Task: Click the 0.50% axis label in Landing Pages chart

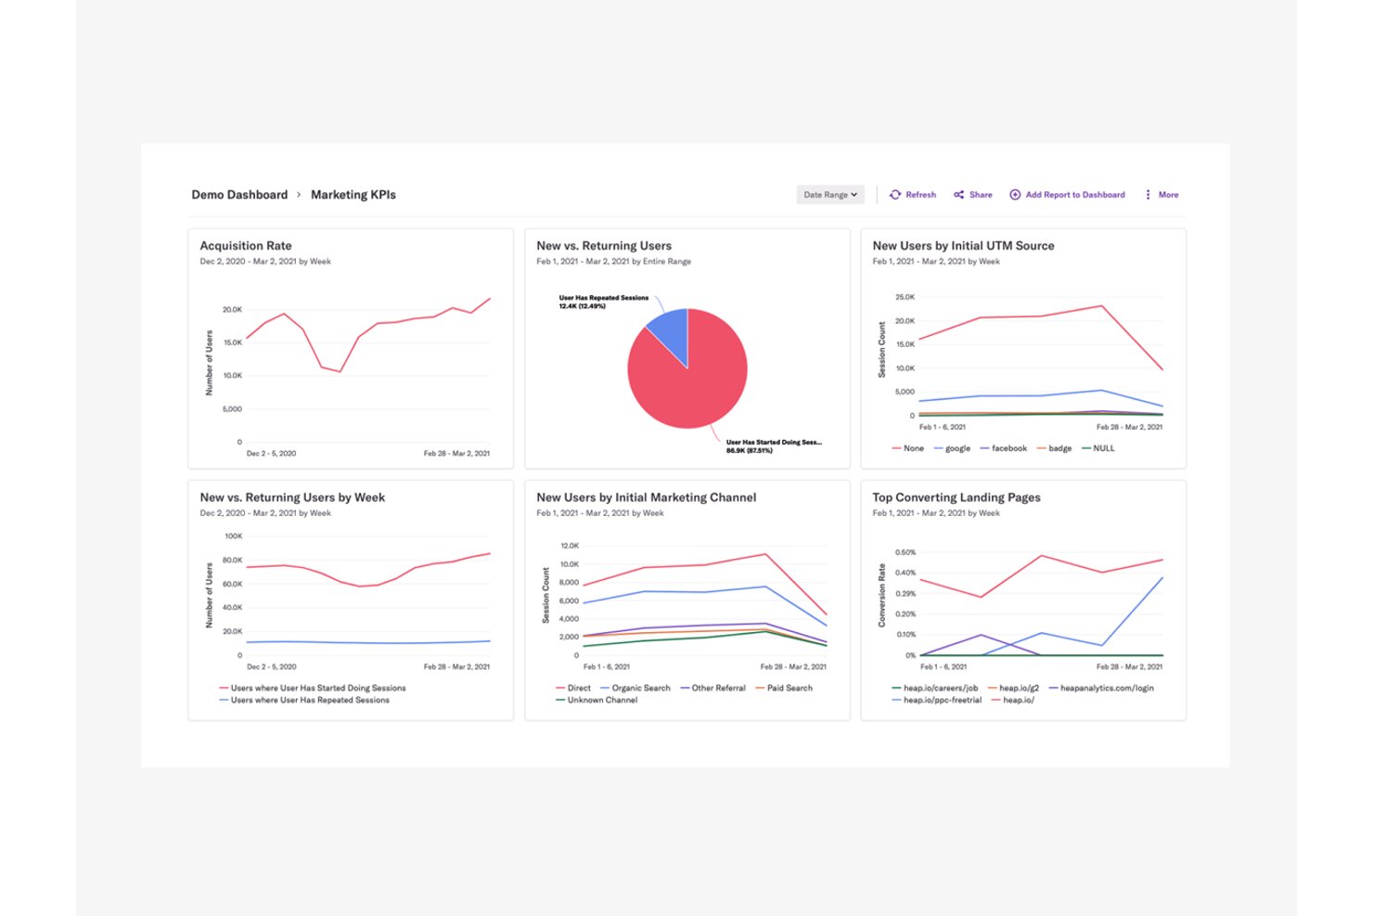Action: [x=905, y=552]
